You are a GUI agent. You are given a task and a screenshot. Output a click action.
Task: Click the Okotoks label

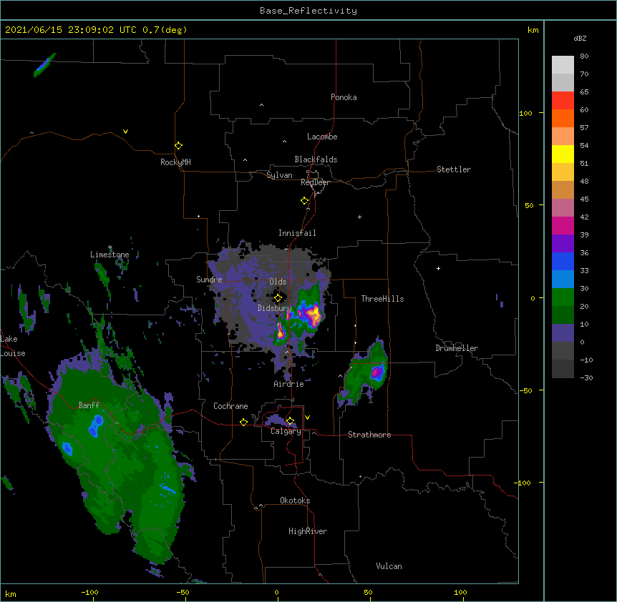(295, 500)
